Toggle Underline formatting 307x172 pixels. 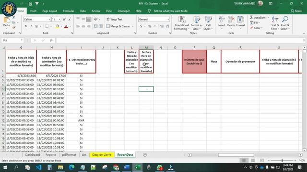click(36, 26)
